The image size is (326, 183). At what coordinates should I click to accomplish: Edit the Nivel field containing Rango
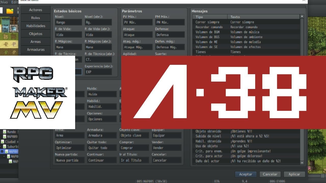tap(68, 22)
